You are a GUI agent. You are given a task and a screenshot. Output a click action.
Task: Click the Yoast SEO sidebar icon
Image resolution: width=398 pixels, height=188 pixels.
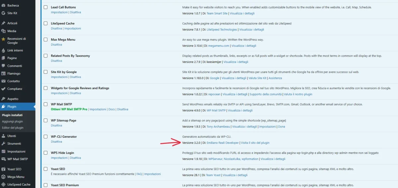click(x=3, y=169)
